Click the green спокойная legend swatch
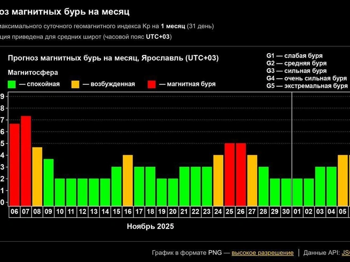 12,85
